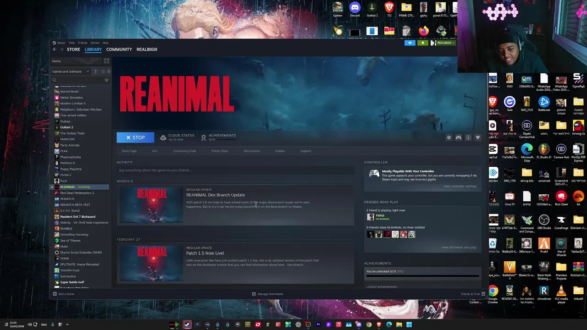This screenshot has width=587, height=330.
Task: Open Among Us desktop shortcut
Action: (578, 128)
